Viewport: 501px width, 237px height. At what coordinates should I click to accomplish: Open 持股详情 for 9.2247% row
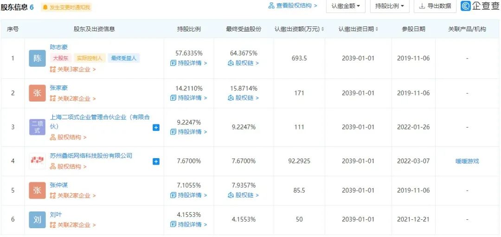[x=188, y=132]
